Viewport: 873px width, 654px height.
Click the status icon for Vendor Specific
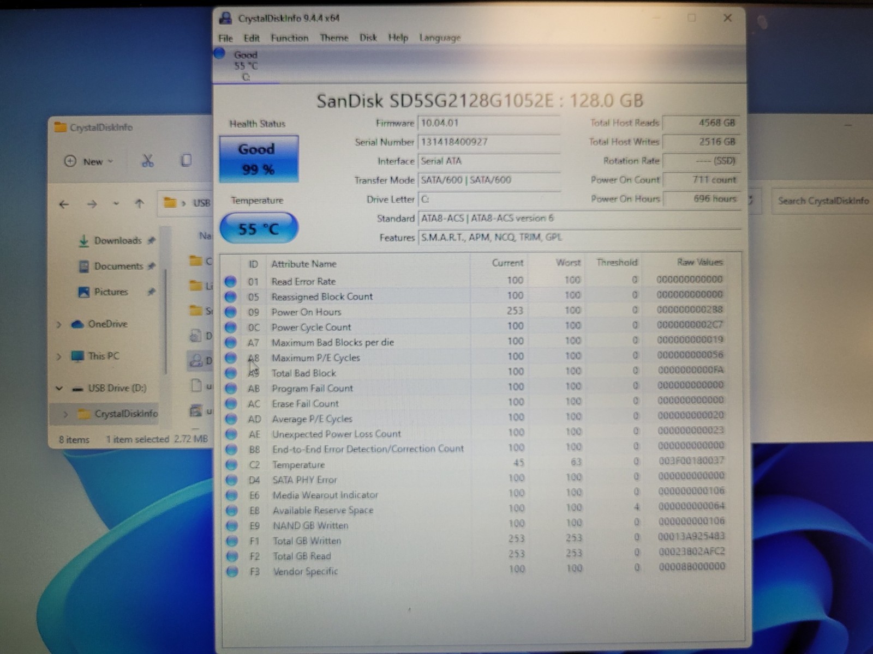232,571
